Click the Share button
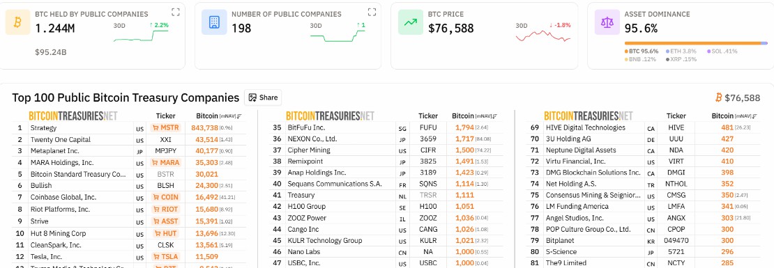Viewport: 774px width, 268px height. tap(263, 97)
